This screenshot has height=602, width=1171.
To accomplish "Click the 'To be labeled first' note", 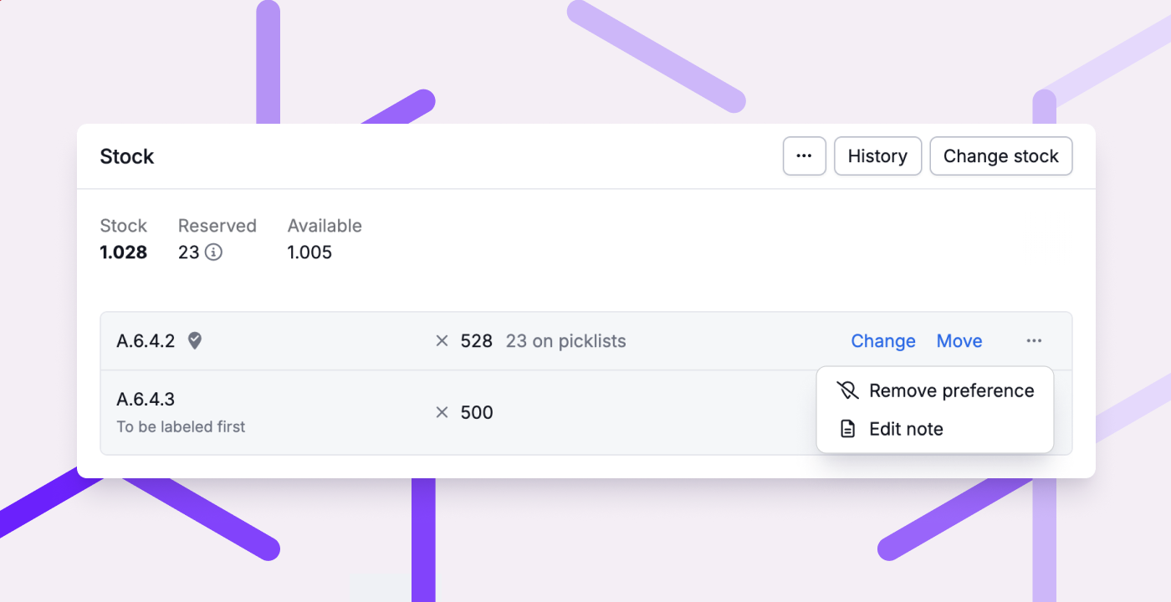I will (181, 426).
